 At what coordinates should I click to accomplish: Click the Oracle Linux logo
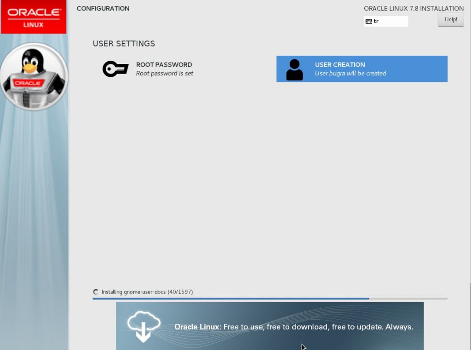coord(34,17)
